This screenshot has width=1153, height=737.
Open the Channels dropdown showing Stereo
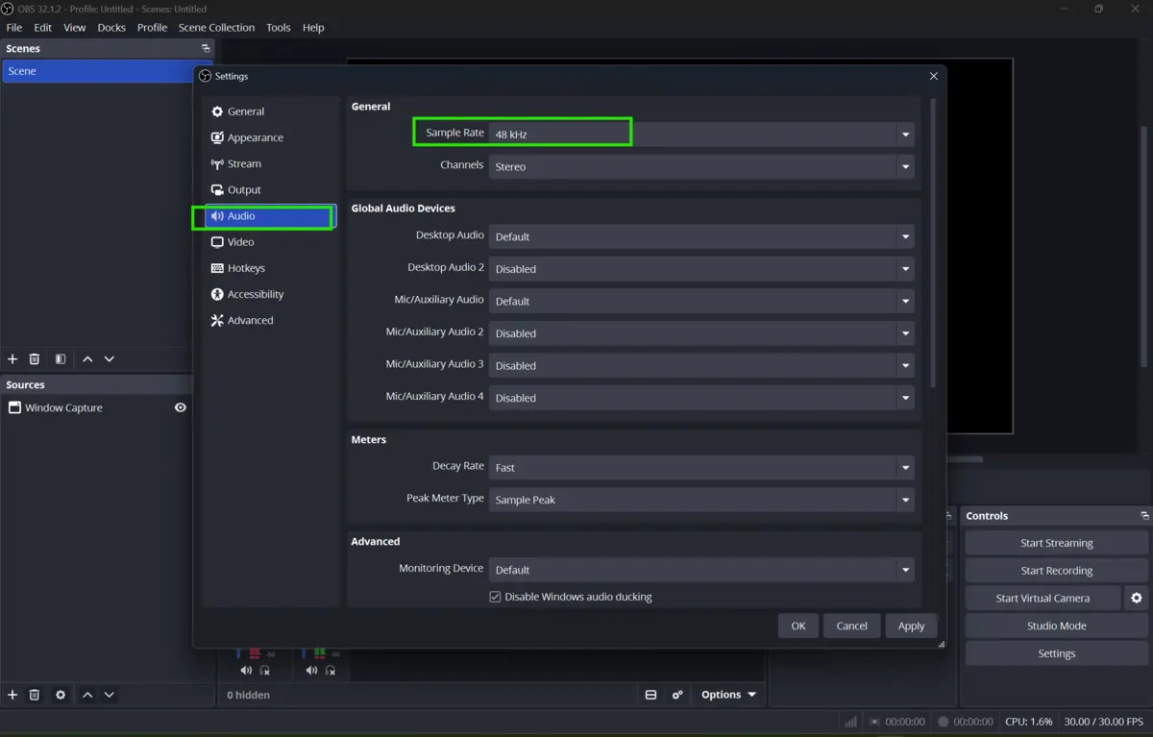click(701, 166)
